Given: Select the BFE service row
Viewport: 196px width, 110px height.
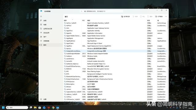Looking at the screenshot, I should (115, 71).
